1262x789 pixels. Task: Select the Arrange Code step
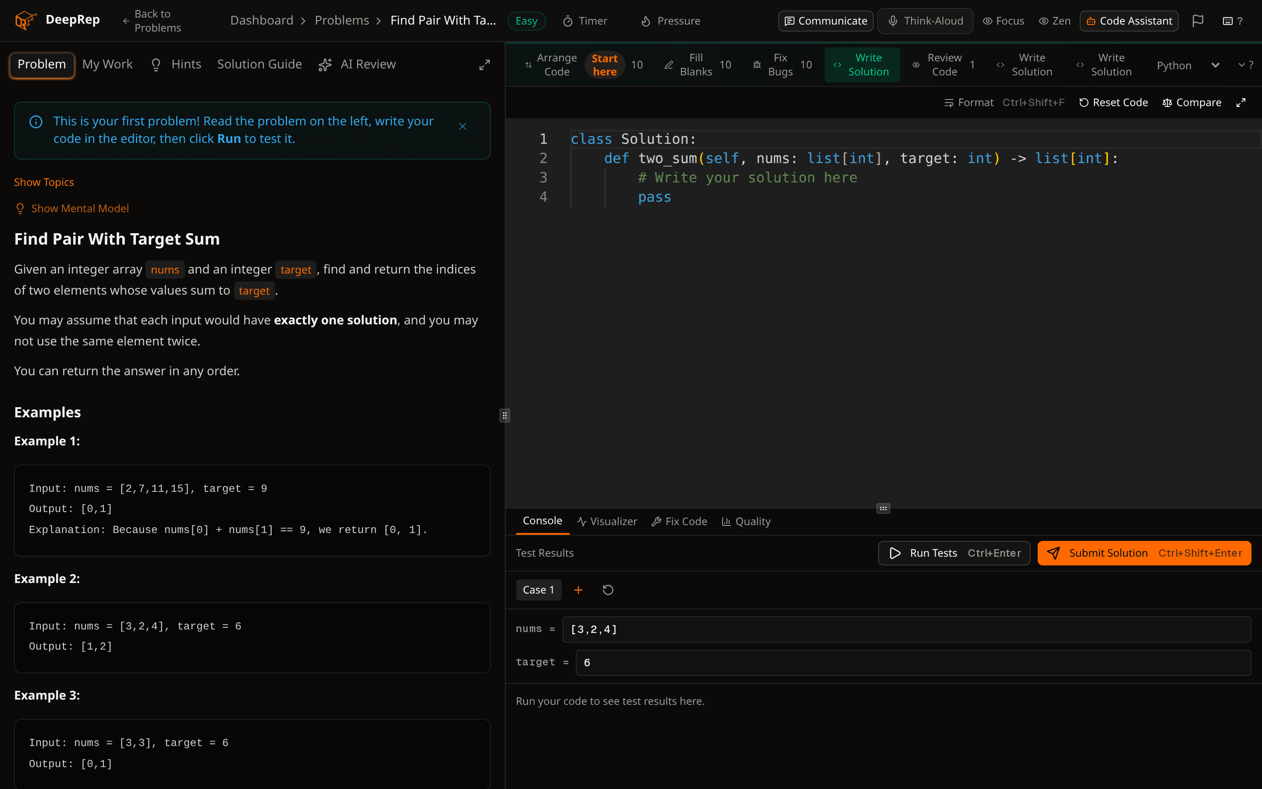tap(551, 65)
